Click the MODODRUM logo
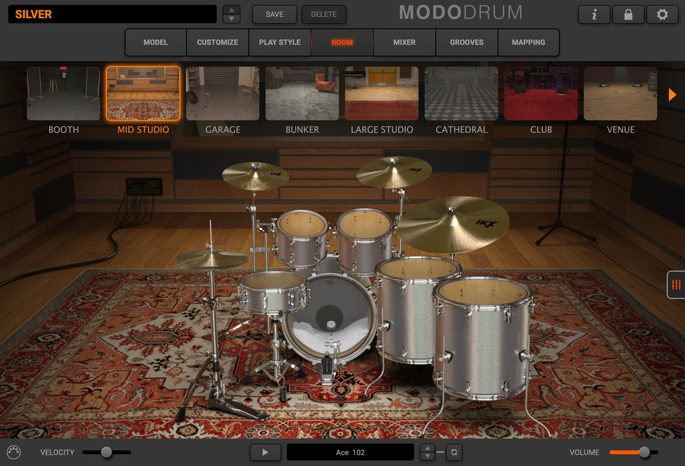This screenshot has width=685, height=466. (461, 12)
